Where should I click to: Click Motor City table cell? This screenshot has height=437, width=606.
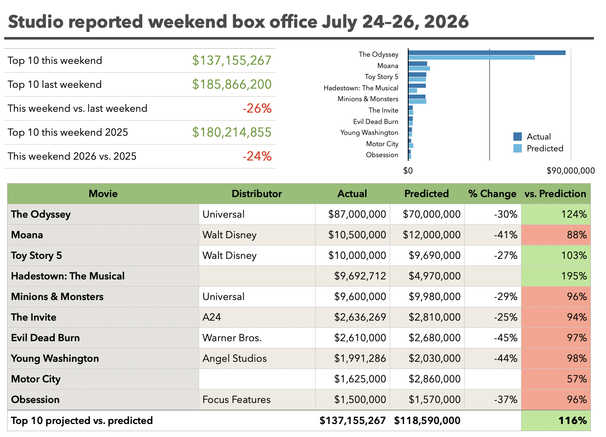tap(103, 379)
